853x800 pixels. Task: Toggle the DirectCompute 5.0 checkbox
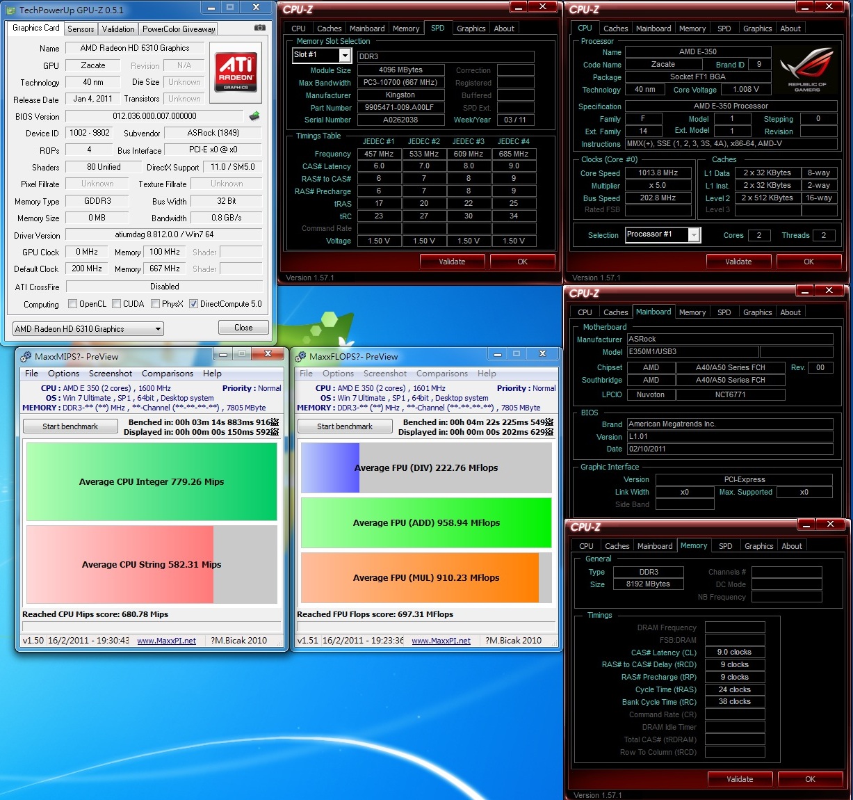click(x=193, y=304)
